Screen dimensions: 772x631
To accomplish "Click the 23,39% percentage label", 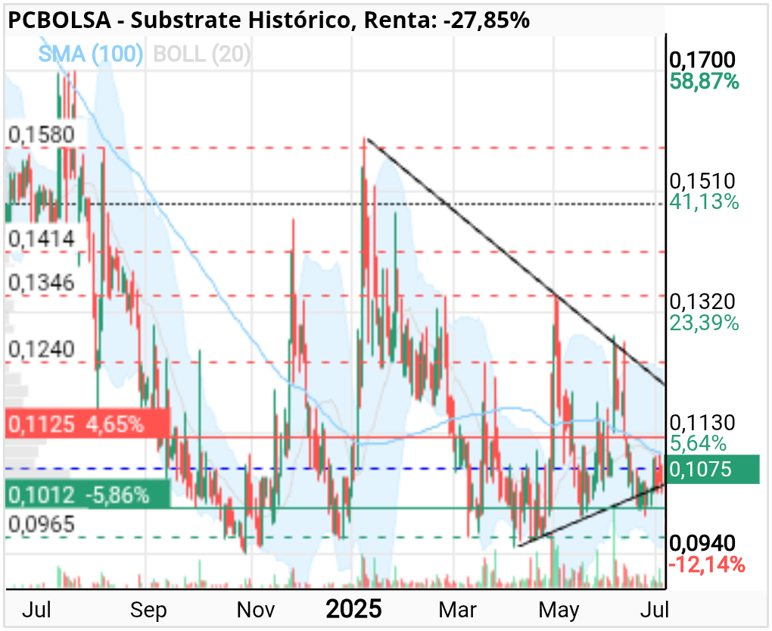I will click(x=704, y=323).
